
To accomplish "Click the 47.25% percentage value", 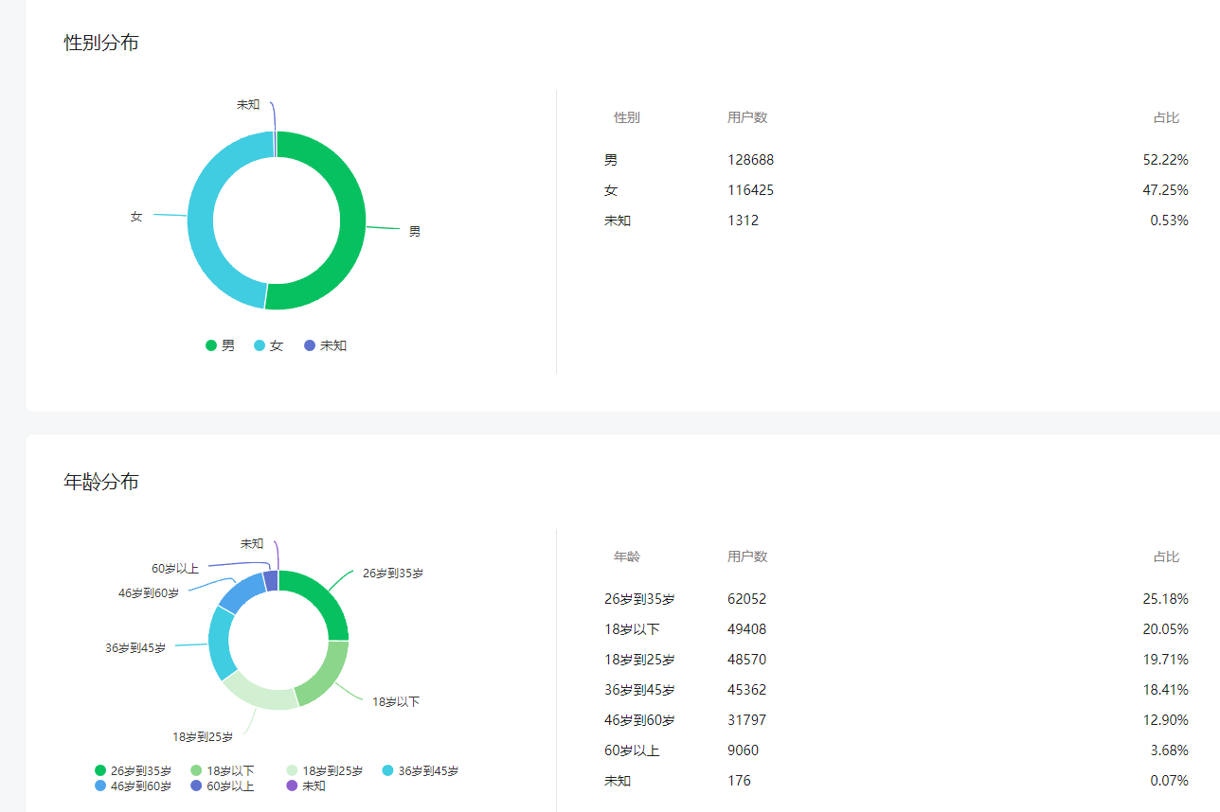I will (1166, 190).
